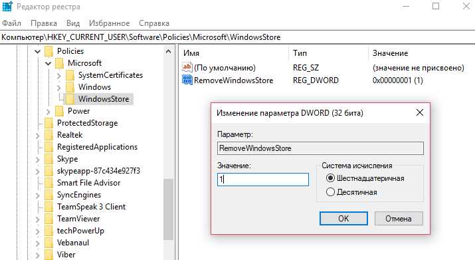Click the registry path address bar
The height and width of the screenshot is (260, 475).
(x=238, y=37)
